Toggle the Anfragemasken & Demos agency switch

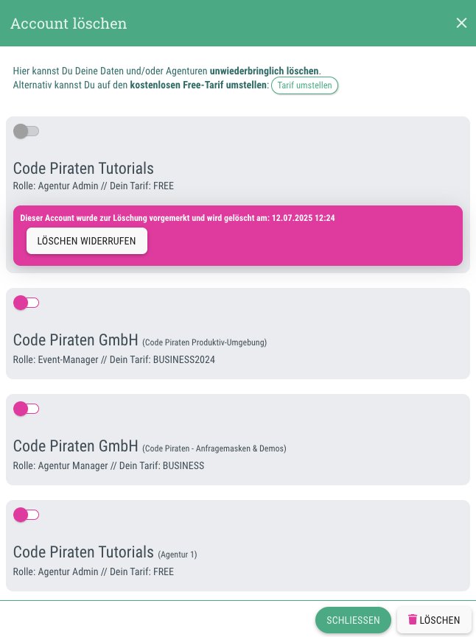pos(26,409)
